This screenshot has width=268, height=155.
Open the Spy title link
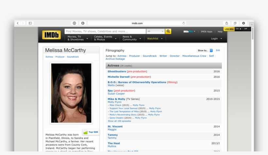click(110, 91)
